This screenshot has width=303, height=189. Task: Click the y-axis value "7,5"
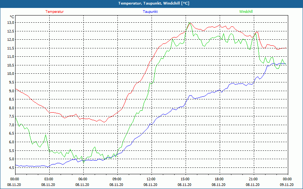[x=12, y=116]
